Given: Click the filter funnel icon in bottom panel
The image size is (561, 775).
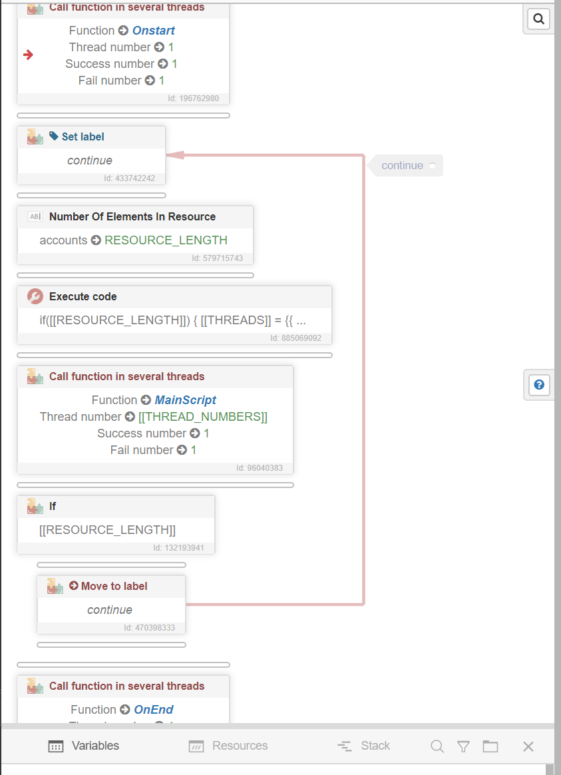Looking at the screenshot, I should (463, 746).
